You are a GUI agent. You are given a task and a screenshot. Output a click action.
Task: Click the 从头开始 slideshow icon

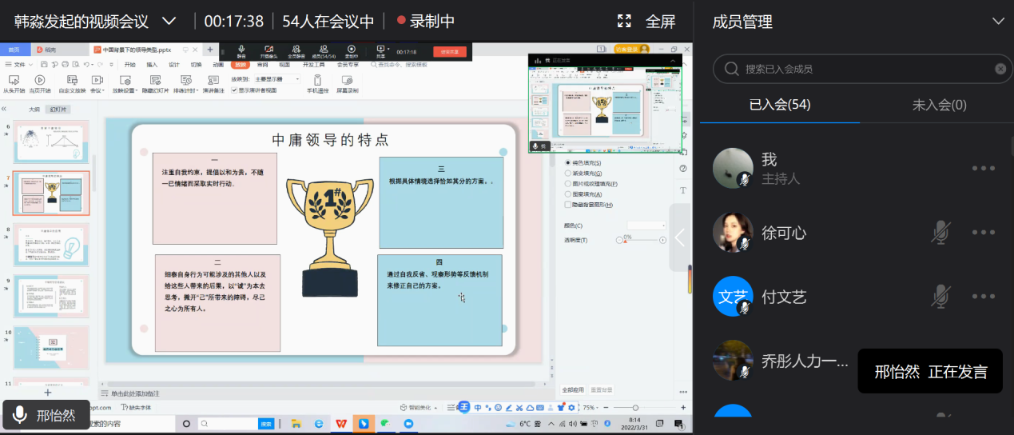pos(14,80)
